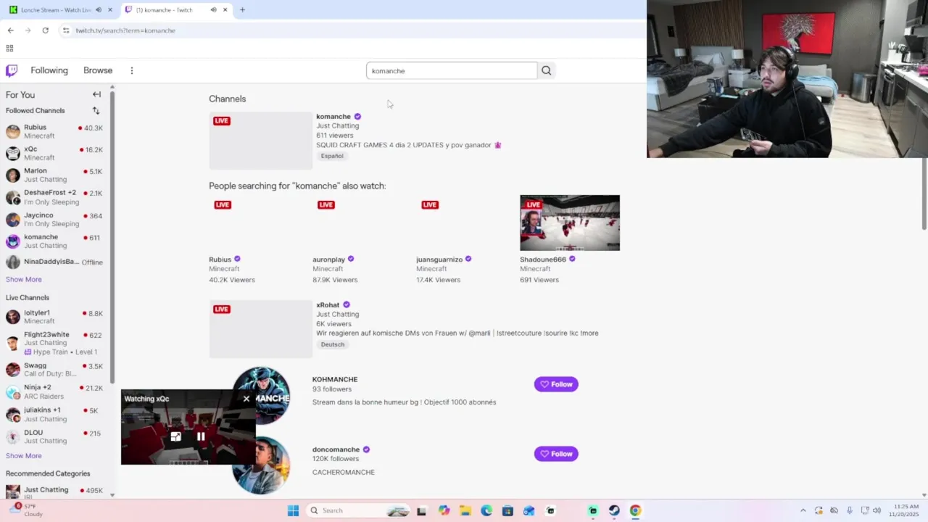Open site information icon in address bar
Screen dimensions: 928x522
[x=66, y=30]
